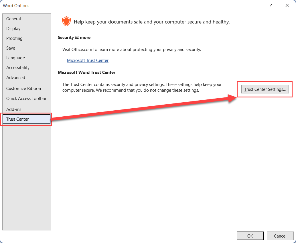Click the Trust Center description paragraph
296x243 pixels.
pyautogui.click(x=142, y=87)
